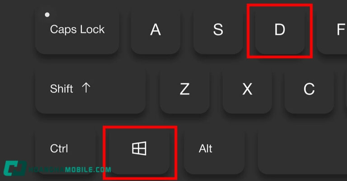Screen dimensions: 347x181
Task: Click the green Hoangha Mobile logo emblem
Action: point(15,168)
